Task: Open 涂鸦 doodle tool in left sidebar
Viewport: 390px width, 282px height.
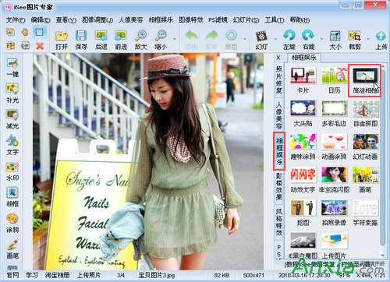Action: [x=12, y=223]
